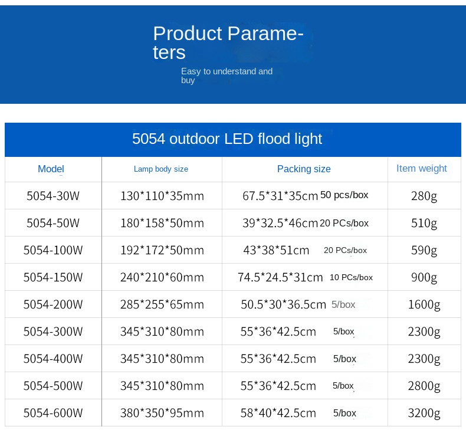
Task: Select the "Model" column header
Action: click(51, 169)
